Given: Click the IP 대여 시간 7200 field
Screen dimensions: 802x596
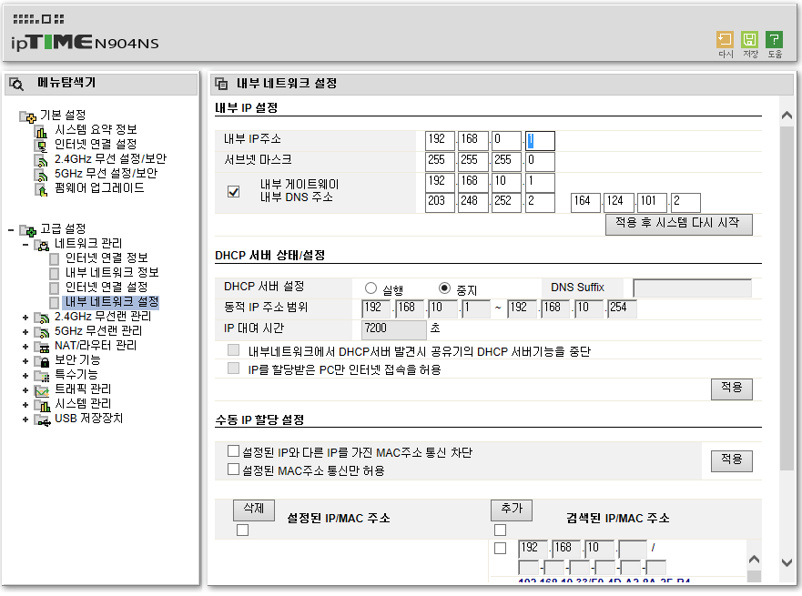Looking at the screenshot, I should (394, 329).
